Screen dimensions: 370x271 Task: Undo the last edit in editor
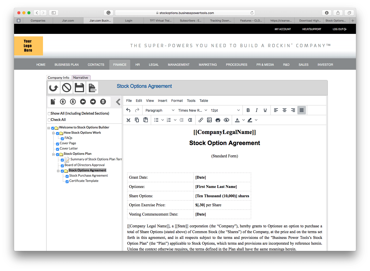pyautogui.click(x=128, y=110)
